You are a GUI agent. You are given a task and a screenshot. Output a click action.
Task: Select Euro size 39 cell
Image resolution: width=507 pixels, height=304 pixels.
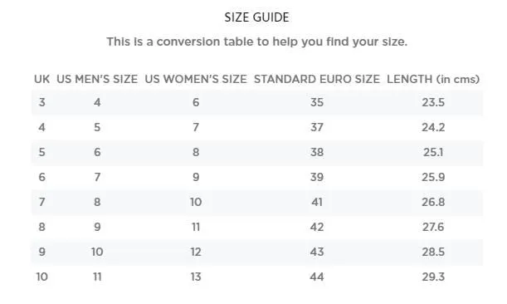[317, 178]
